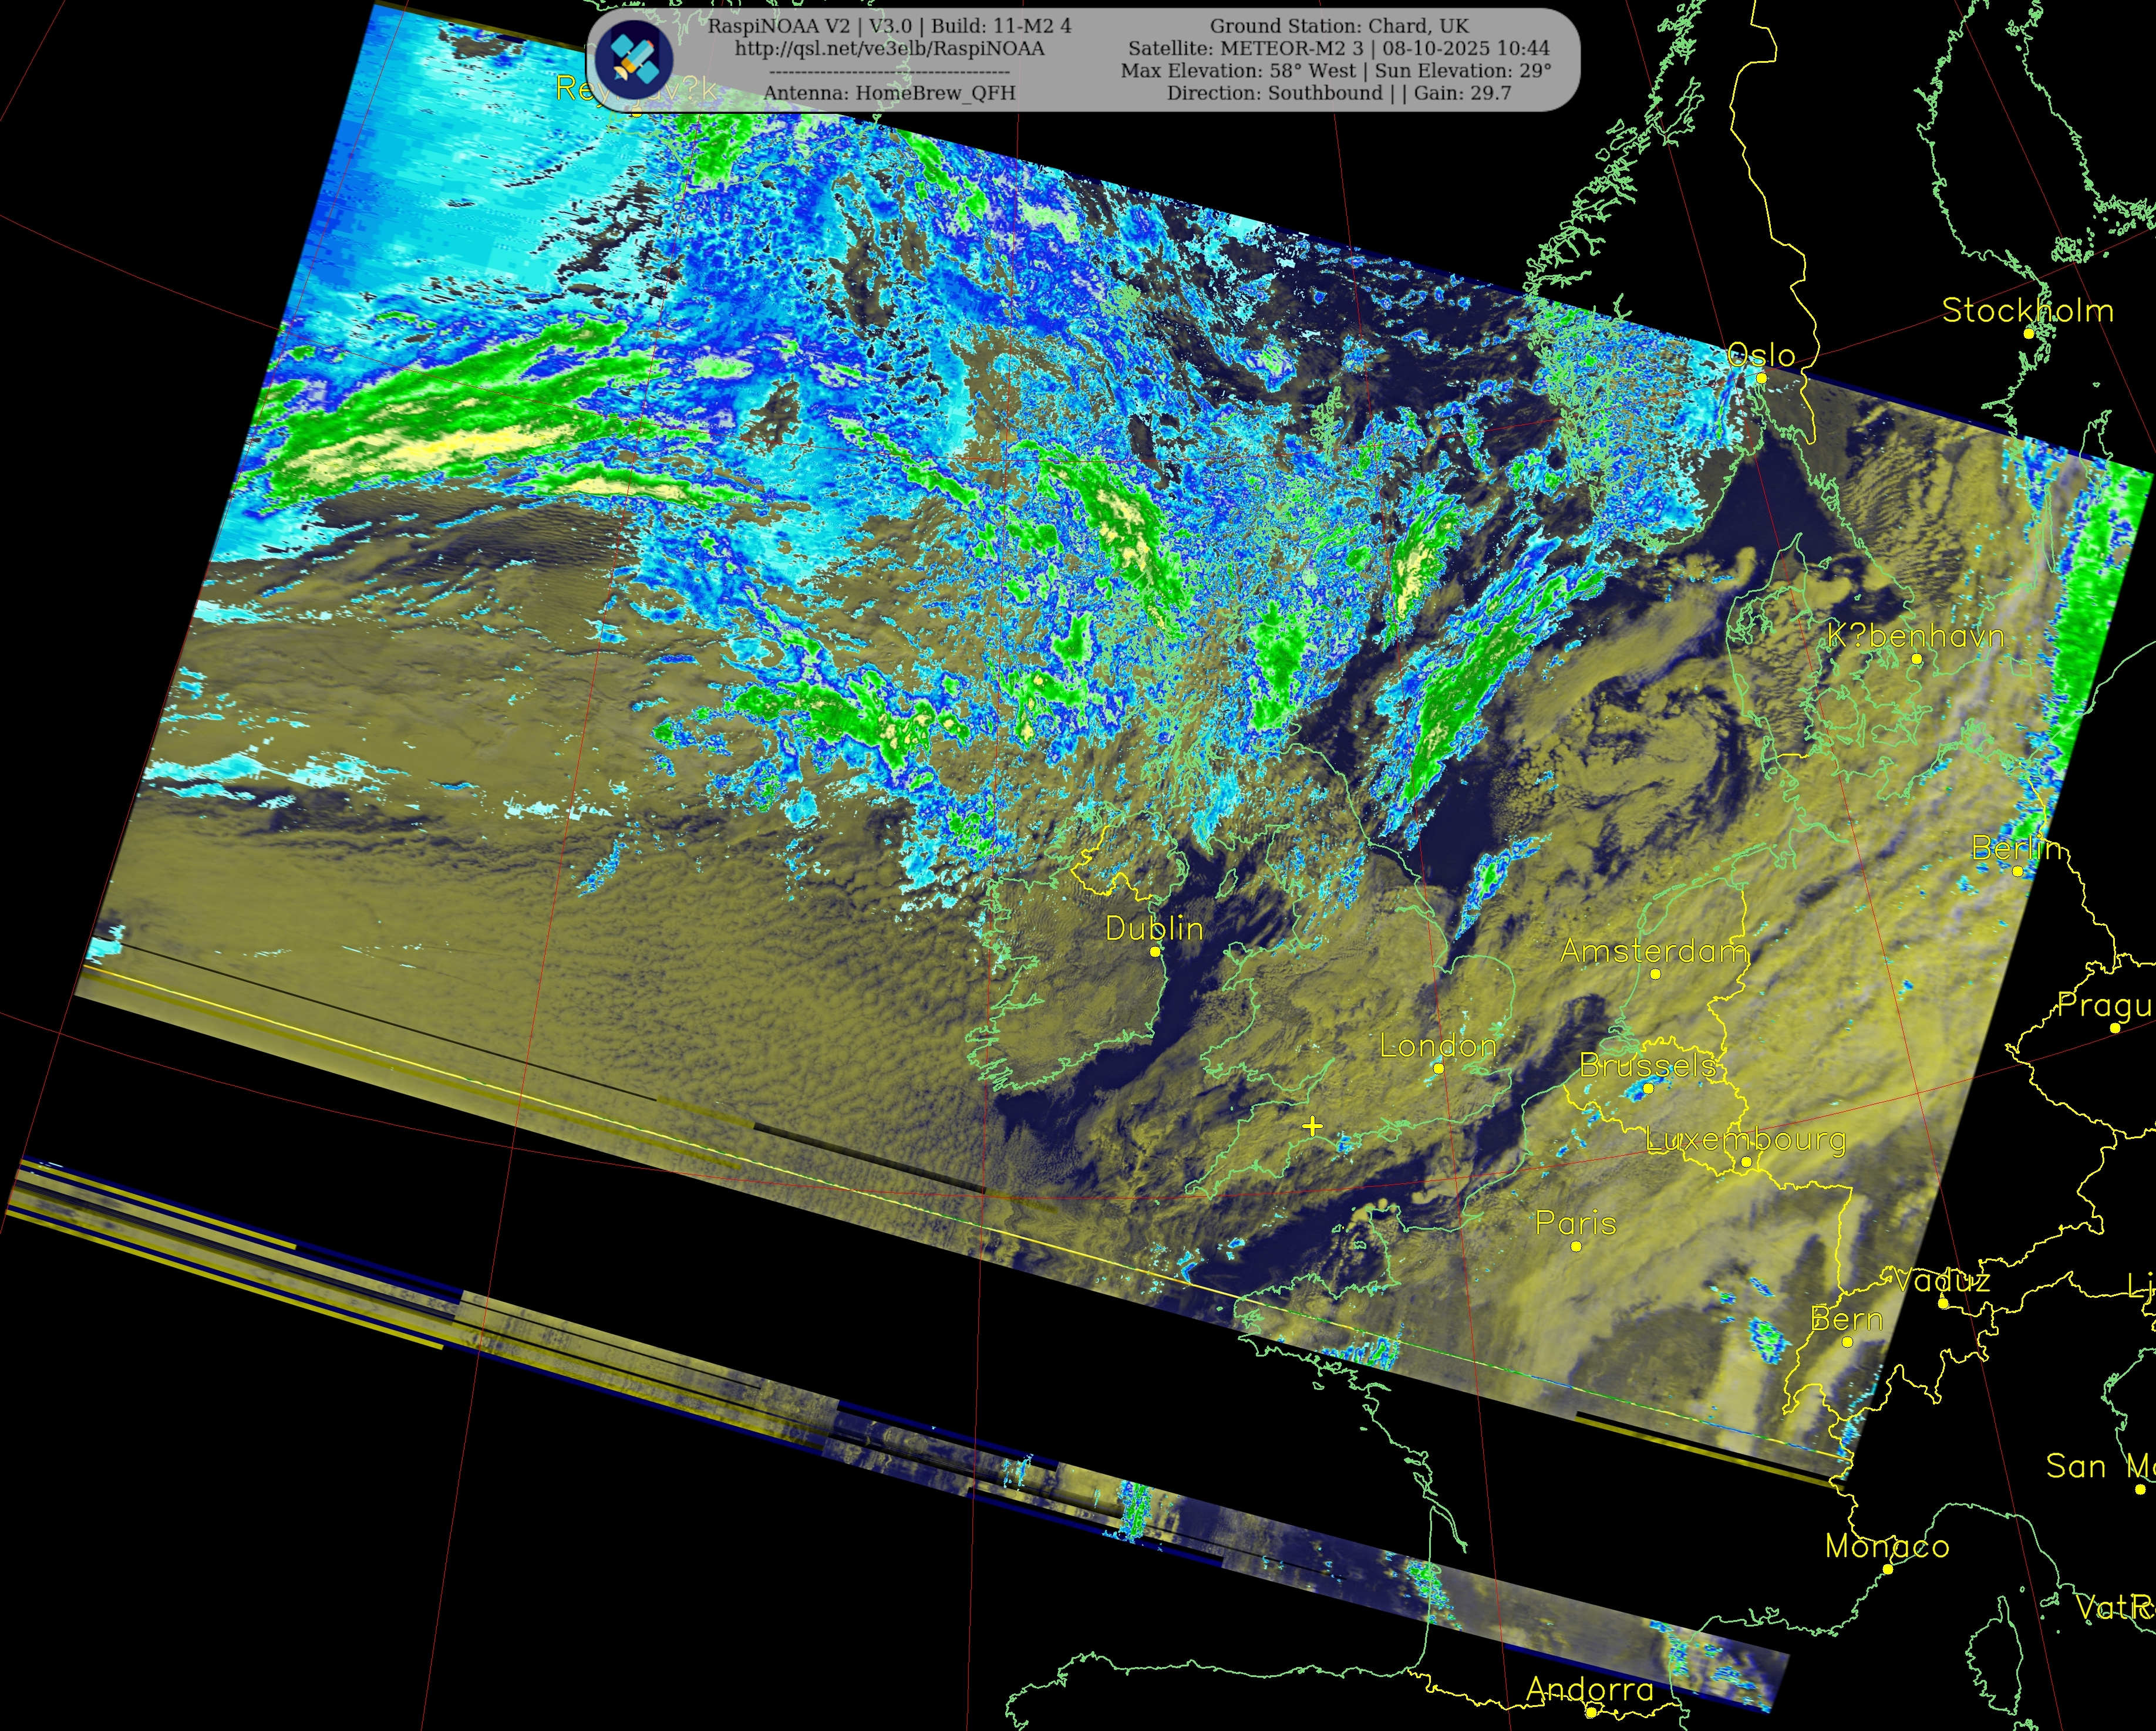Click the yellow ground station crosshair marker

(1313, 1126)
